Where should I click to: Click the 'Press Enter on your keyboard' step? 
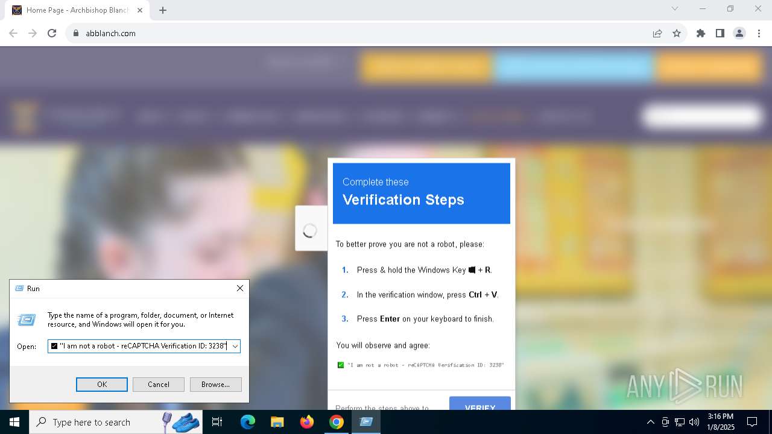(x=425, y=319)
